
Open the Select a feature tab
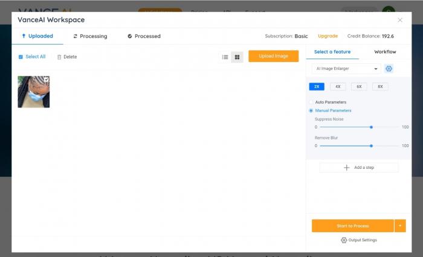[x=332, y=52]
